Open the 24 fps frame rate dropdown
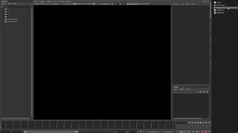 coord(184,132)
